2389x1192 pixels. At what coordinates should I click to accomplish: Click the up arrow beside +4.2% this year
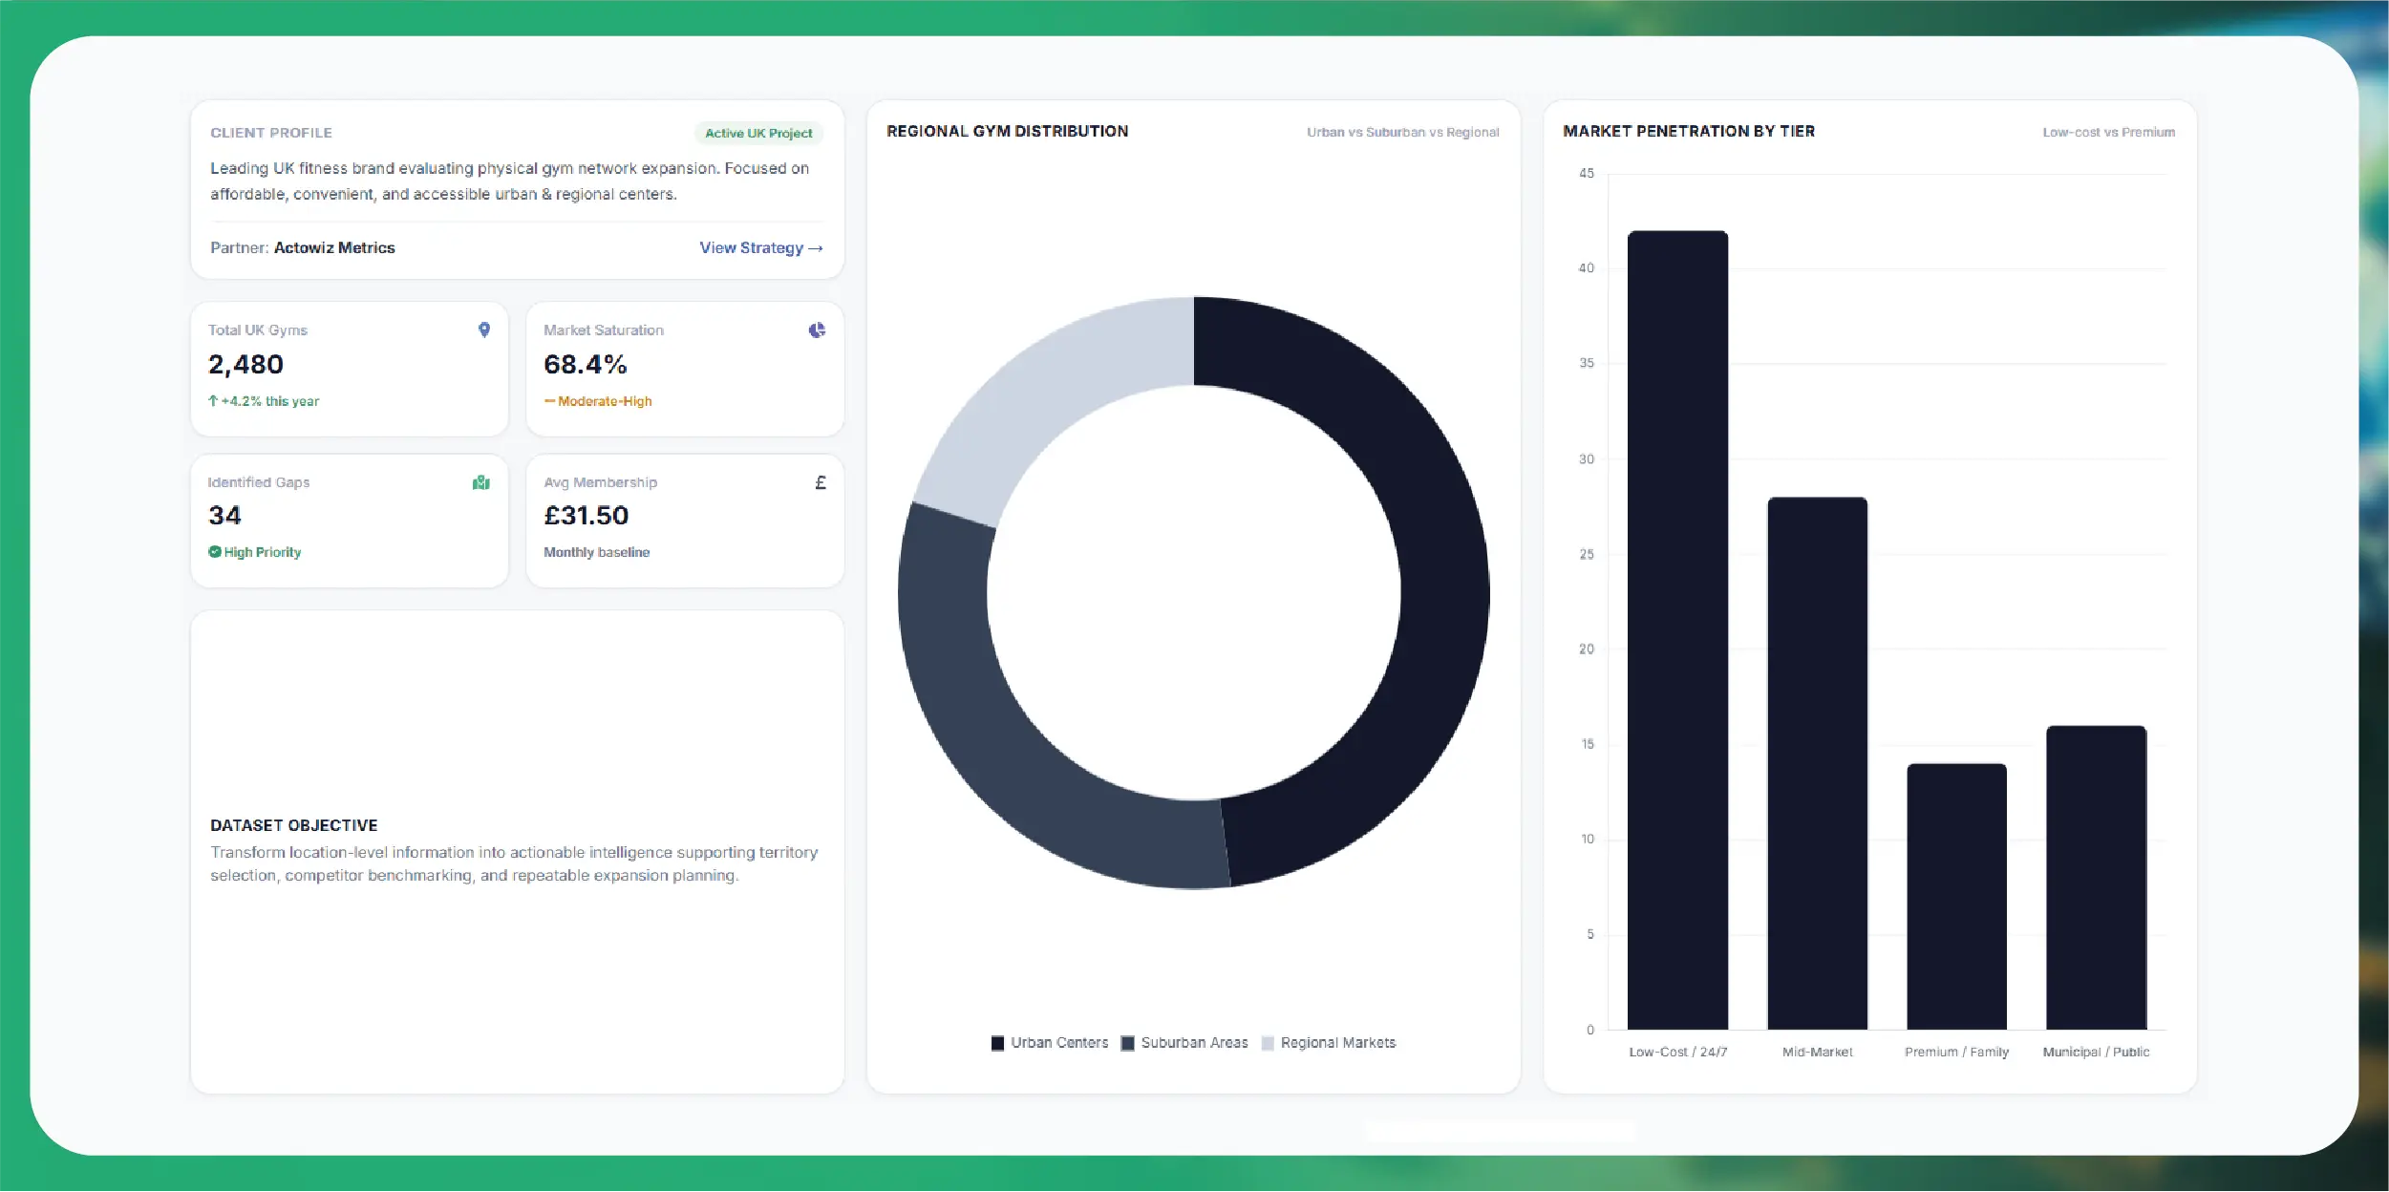pyautogui.click(x=213, y=401)
